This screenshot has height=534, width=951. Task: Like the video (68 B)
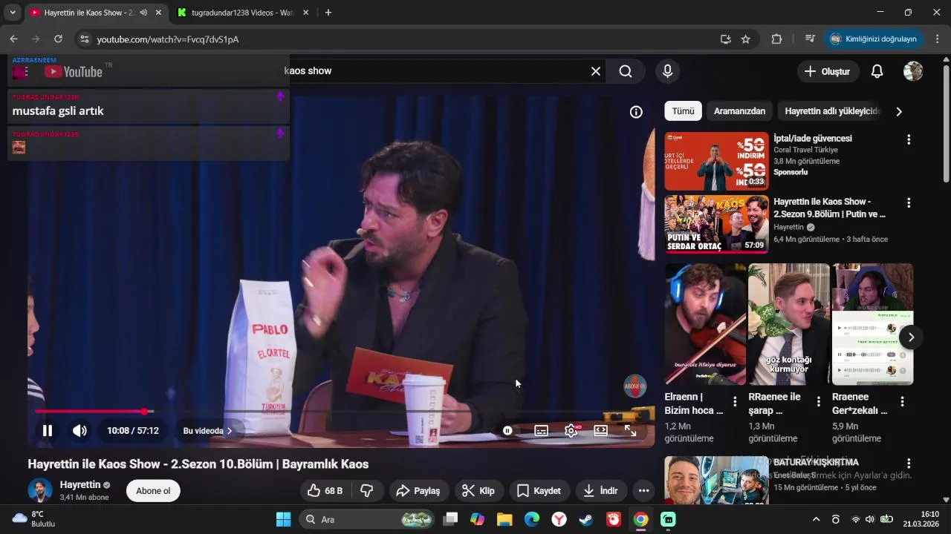coord(325,491)
